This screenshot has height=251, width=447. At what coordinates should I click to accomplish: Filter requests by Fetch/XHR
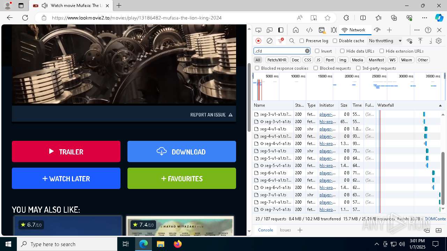[x=277, y=60]
